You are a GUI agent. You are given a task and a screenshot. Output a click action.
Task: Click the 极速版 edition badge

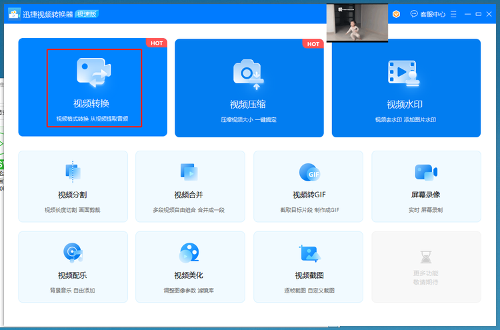(x=87, y=14)
